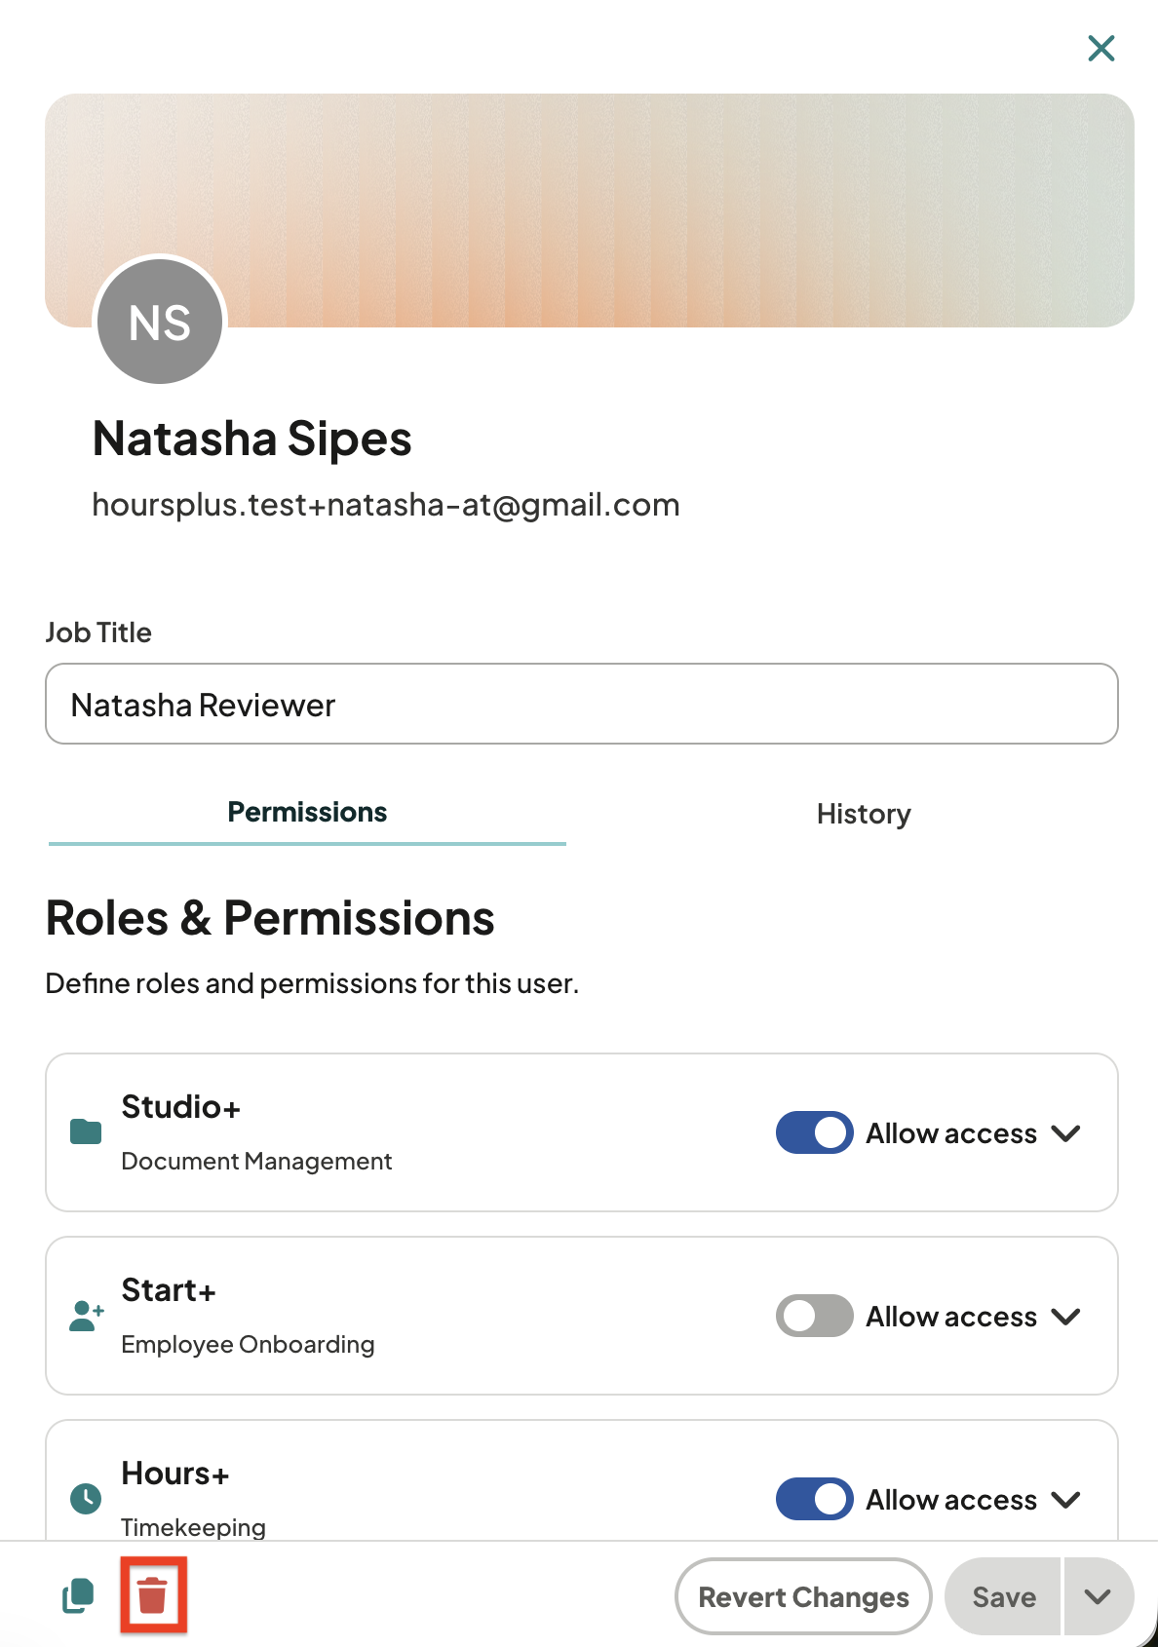
Task: Turn off Hours+ access toggle
Action: [815, 1499]
